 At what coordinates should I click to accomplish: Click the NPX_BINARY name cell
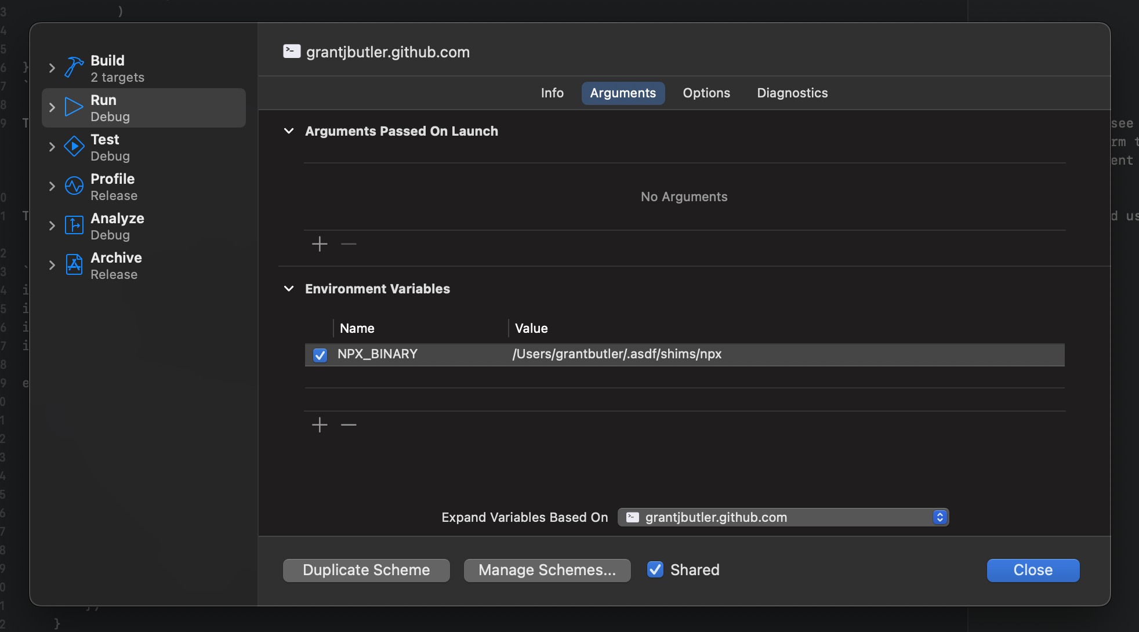point(378,354)
